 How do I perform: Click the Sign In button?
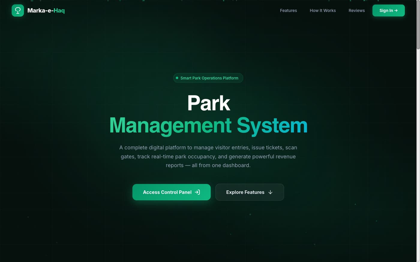coord(388,10)
